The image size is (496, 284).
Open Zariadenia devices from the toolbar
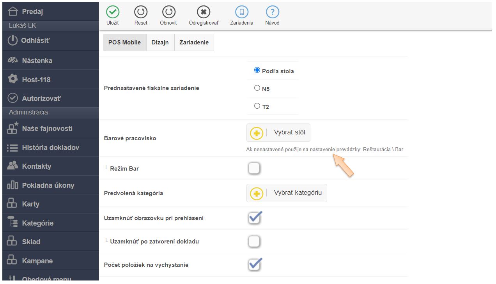pos(241,12)
